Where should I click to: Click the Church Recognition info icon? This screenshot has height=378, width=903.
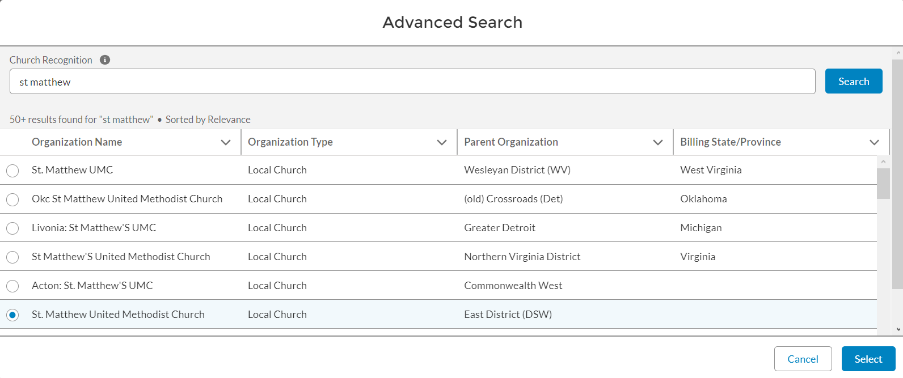105,60
